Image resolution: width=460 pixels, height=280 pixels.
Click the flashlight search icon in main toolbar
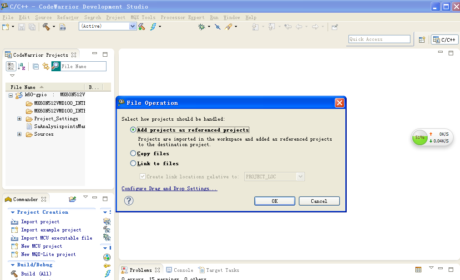[228, 27]
